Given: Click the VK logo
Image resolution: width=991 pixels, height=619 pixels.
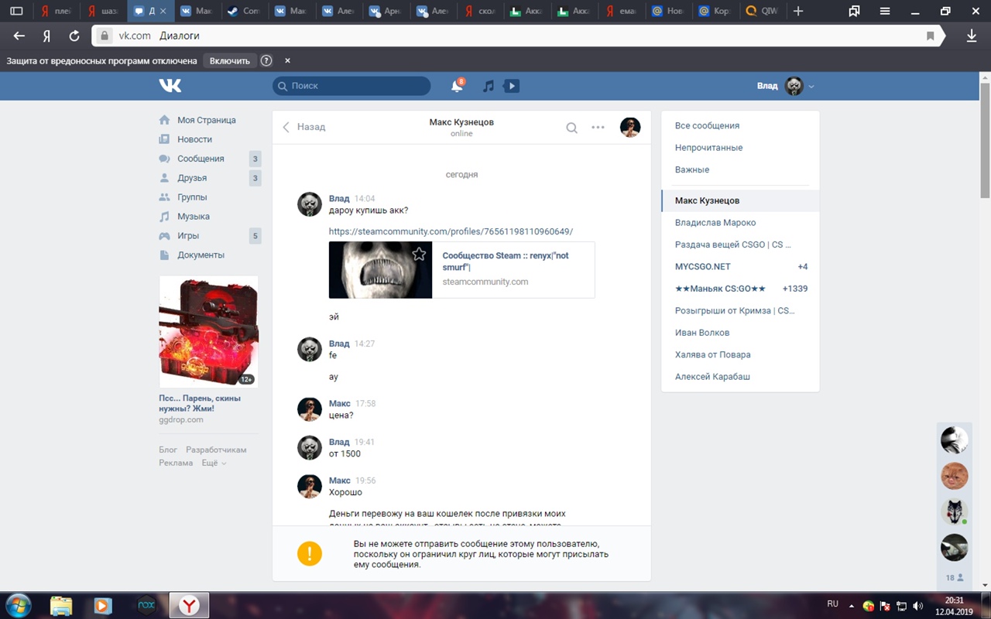Looking at the screenshot, I should 170,86.
